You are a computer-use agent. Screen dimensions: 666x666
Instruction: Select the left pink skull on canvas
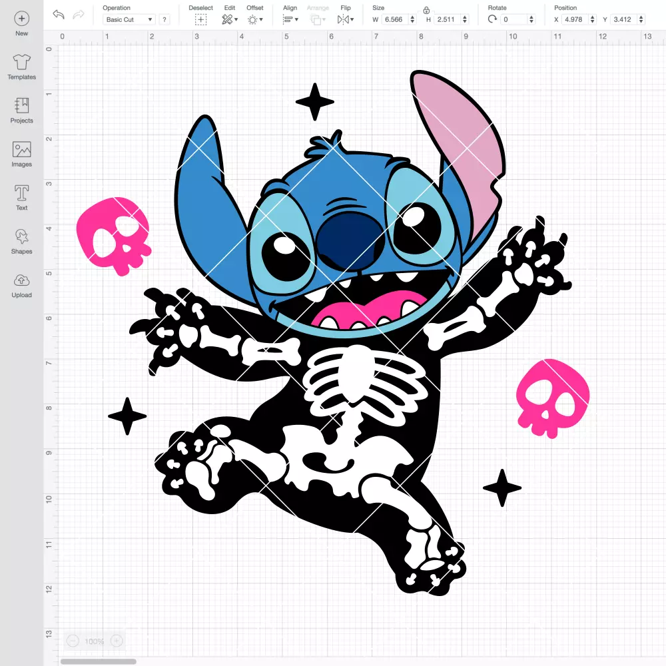click(114, 236)
